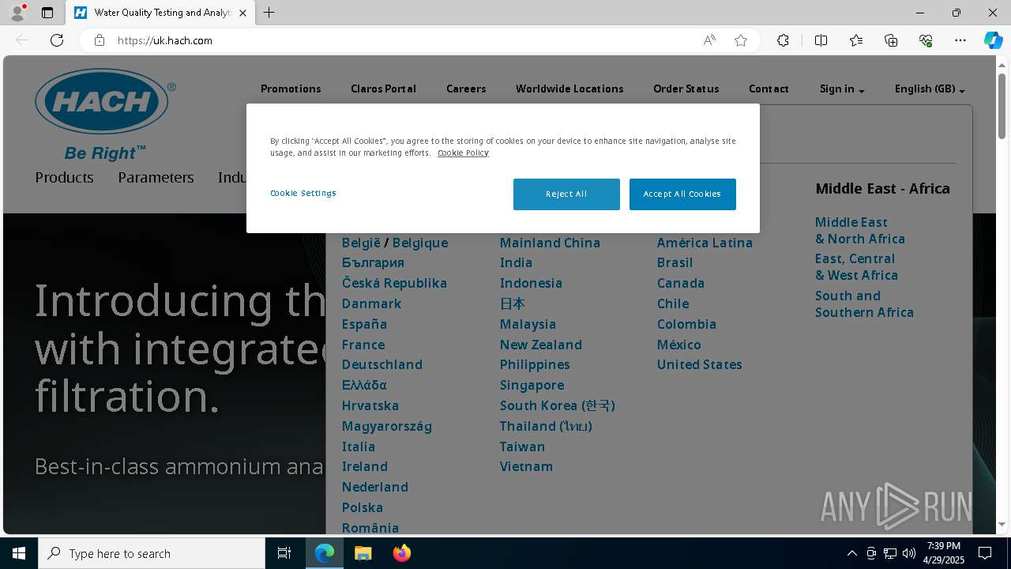Image resolution: width=1011 pixels, height=569 pixels.
Task: Select Brasil location
Action: [675, 262]
